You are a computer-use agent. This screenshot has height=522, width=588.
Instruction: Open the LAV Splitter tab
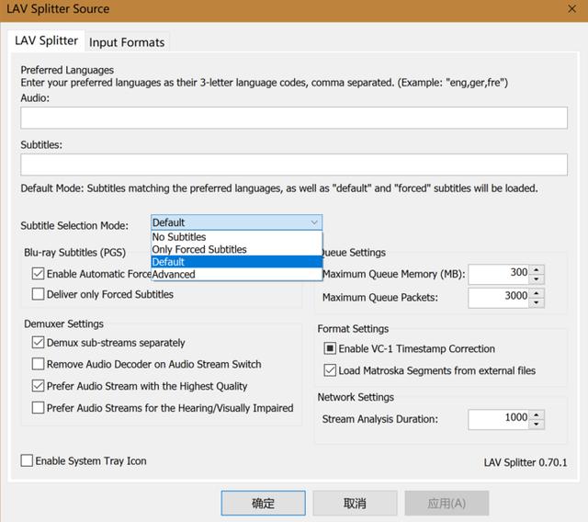pyautogui.click(x=46, y=41)
